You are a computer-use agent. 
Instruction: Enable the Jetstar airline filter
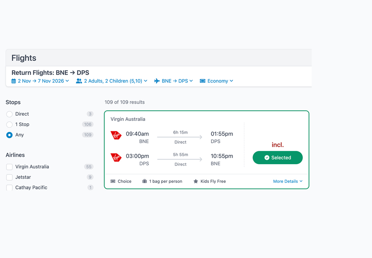(x=10, y=177)
